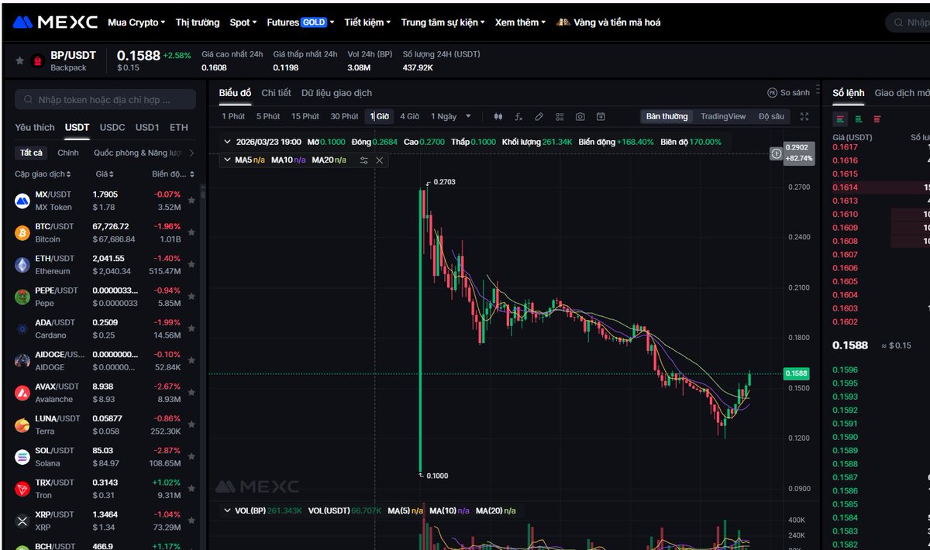930x550 pixels.
Task: Open Mua Crypto dropdown menu
Action: click(x=136, y=22)
